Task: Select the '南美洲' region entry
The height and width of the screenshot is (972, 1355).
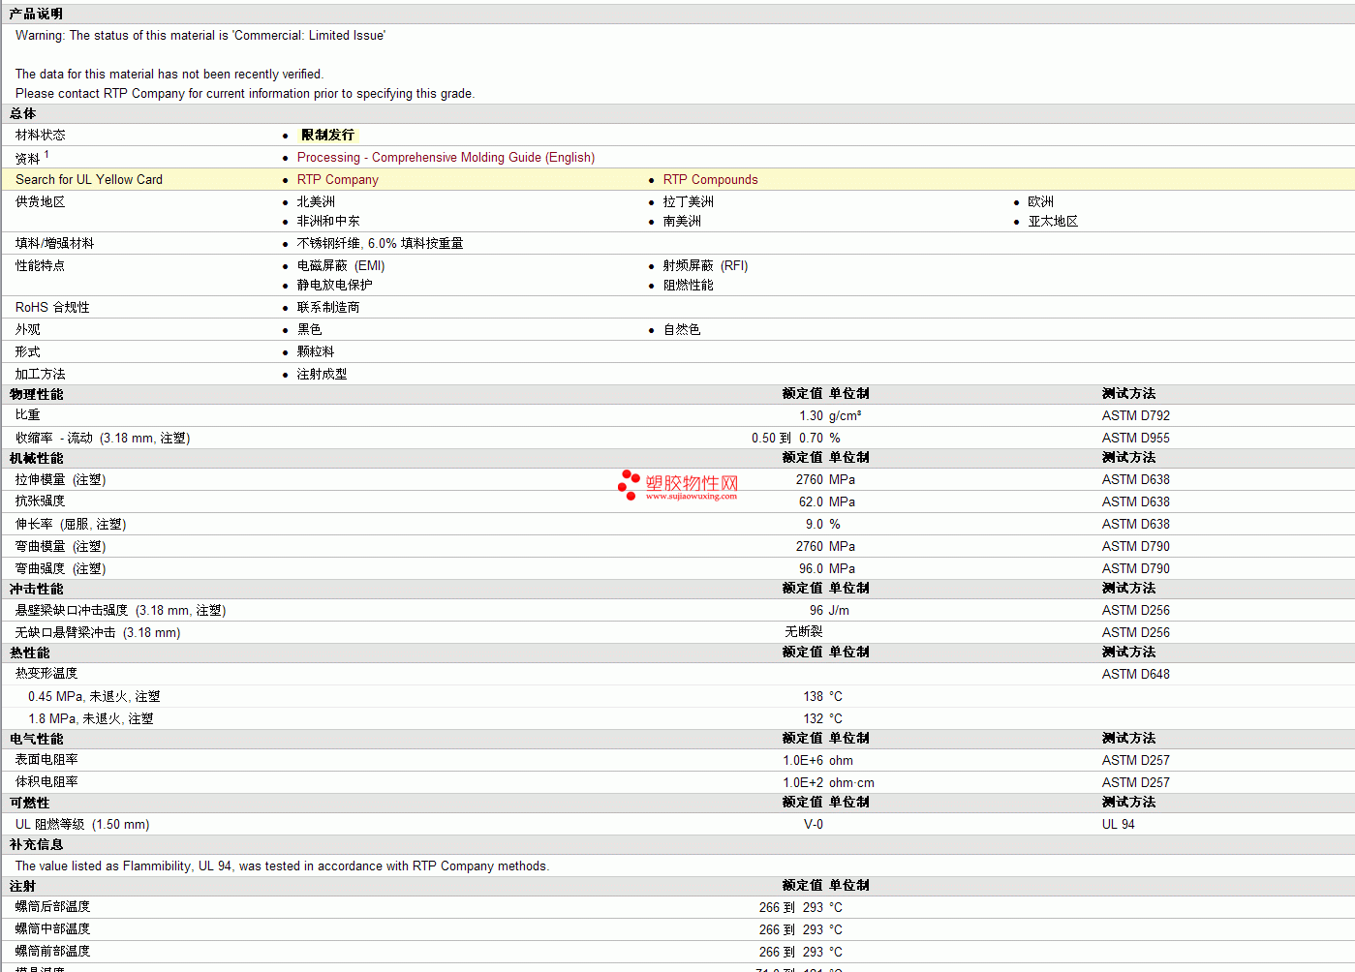Action: click(x=682, y=222)
